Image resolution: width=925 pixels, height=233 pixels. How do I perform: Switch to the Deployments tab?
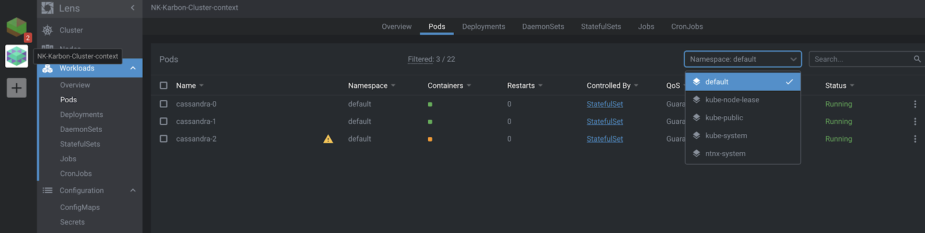click(484, 27)
